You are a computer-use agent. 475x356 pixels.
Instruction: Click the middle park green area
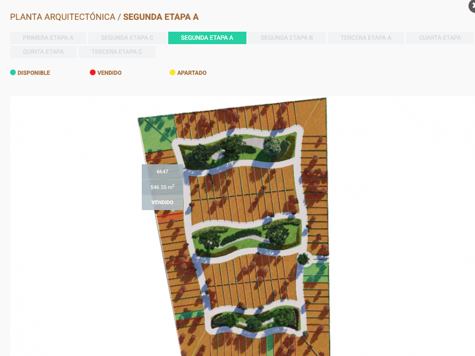point(248,236)
